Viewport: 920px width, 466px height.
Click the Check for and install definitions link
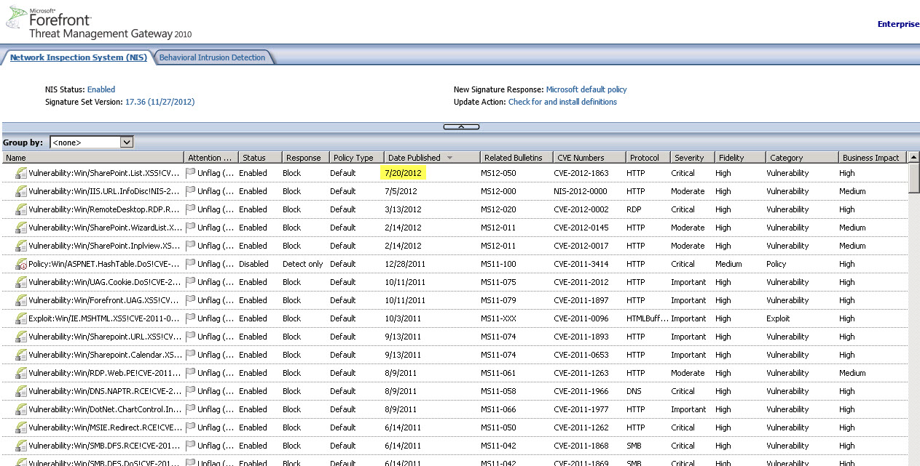[x=562, y=102]
